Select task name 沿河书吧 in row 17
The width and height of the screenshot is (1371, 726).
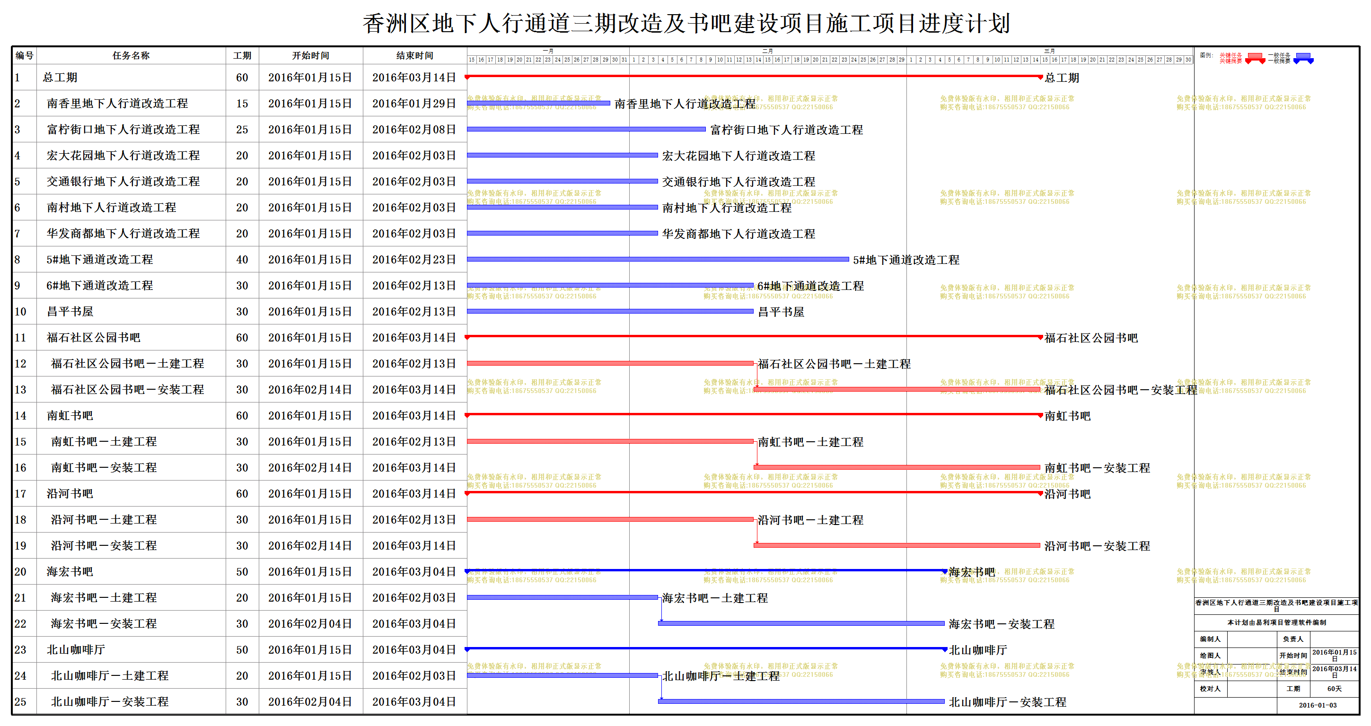click(70, 493)
